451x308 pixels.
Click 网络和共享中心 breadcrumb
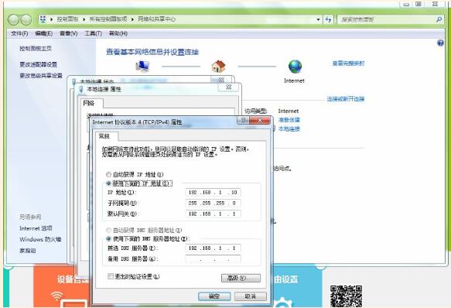pos(157,19)
